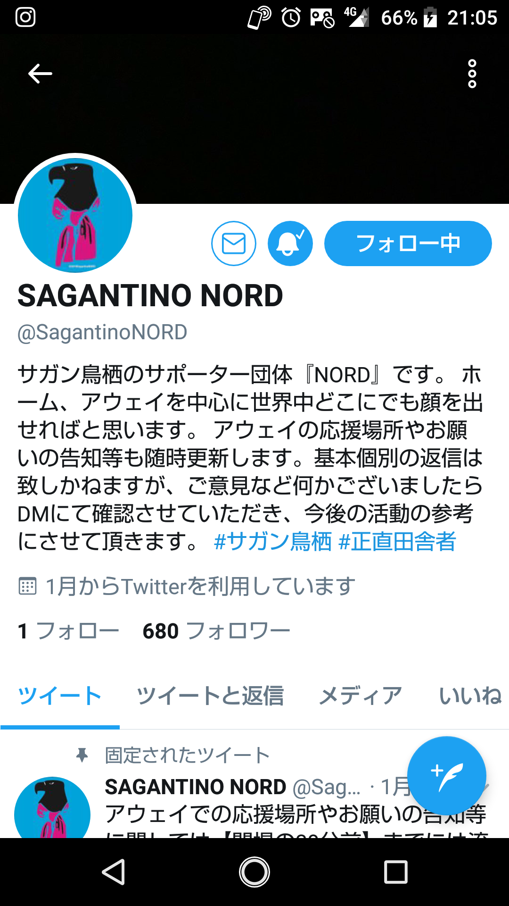Toggle the フォロー中 following button
Screen dimensions: 509x906
pyautogui.click(x=408, y=243)
